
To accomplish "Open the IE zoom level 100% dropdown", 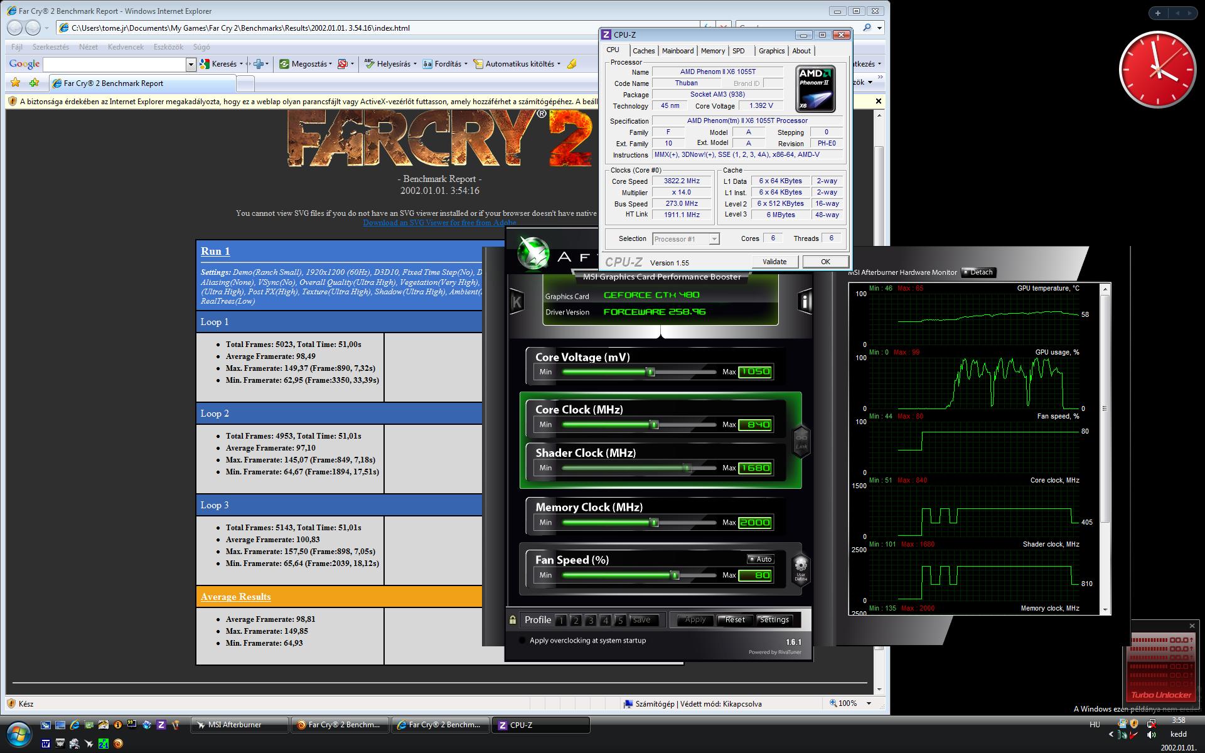I will [x=869, y=703].
